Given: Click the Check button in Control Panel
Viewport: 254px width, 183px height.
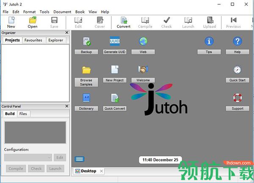Looking at the screenshot, I should [36, 169].
